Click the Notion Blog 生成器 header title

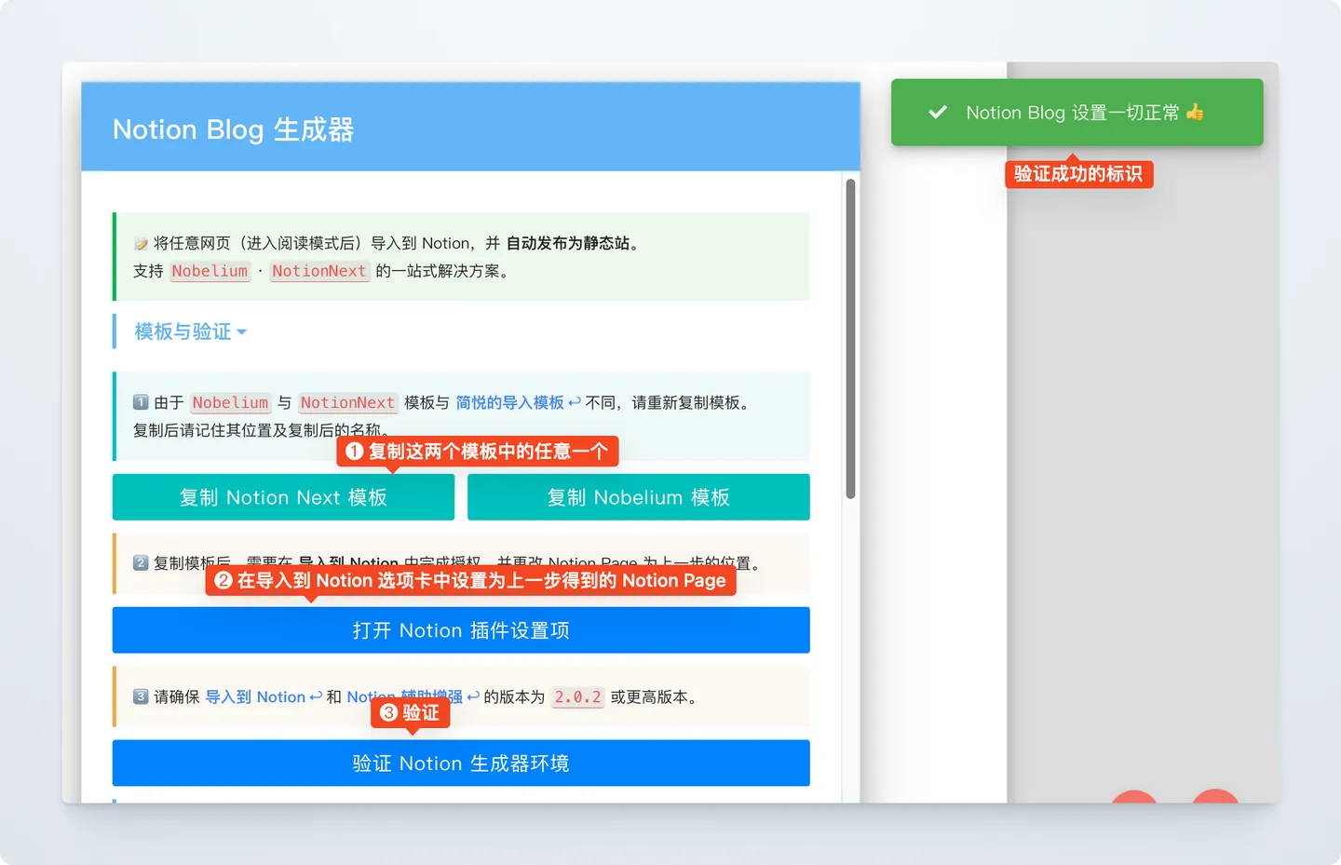(x=233, y=129)
